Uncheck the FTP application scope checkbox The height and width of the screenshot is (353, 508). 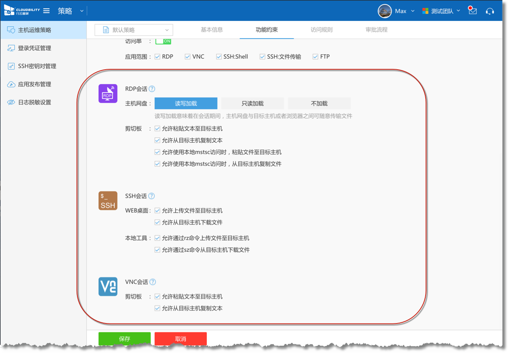[x=315, y=57]
